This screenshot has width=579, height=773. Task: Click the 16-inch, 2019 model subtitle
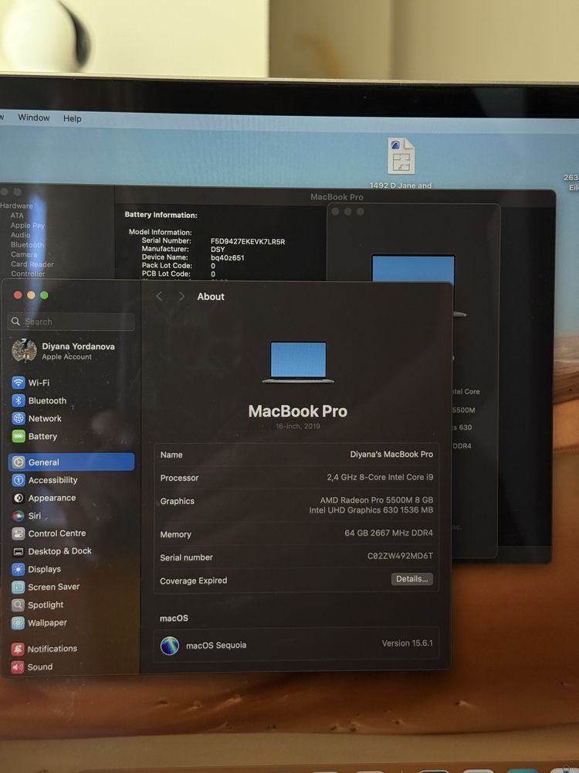coord(298,426)
